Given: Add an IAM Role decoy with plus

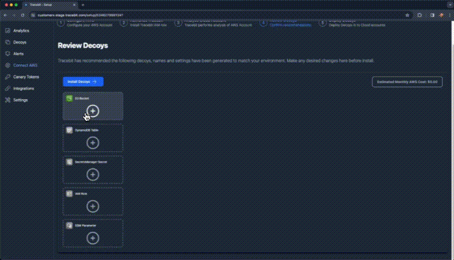Looking at the screenshot, I should click(x=93, y=206).
